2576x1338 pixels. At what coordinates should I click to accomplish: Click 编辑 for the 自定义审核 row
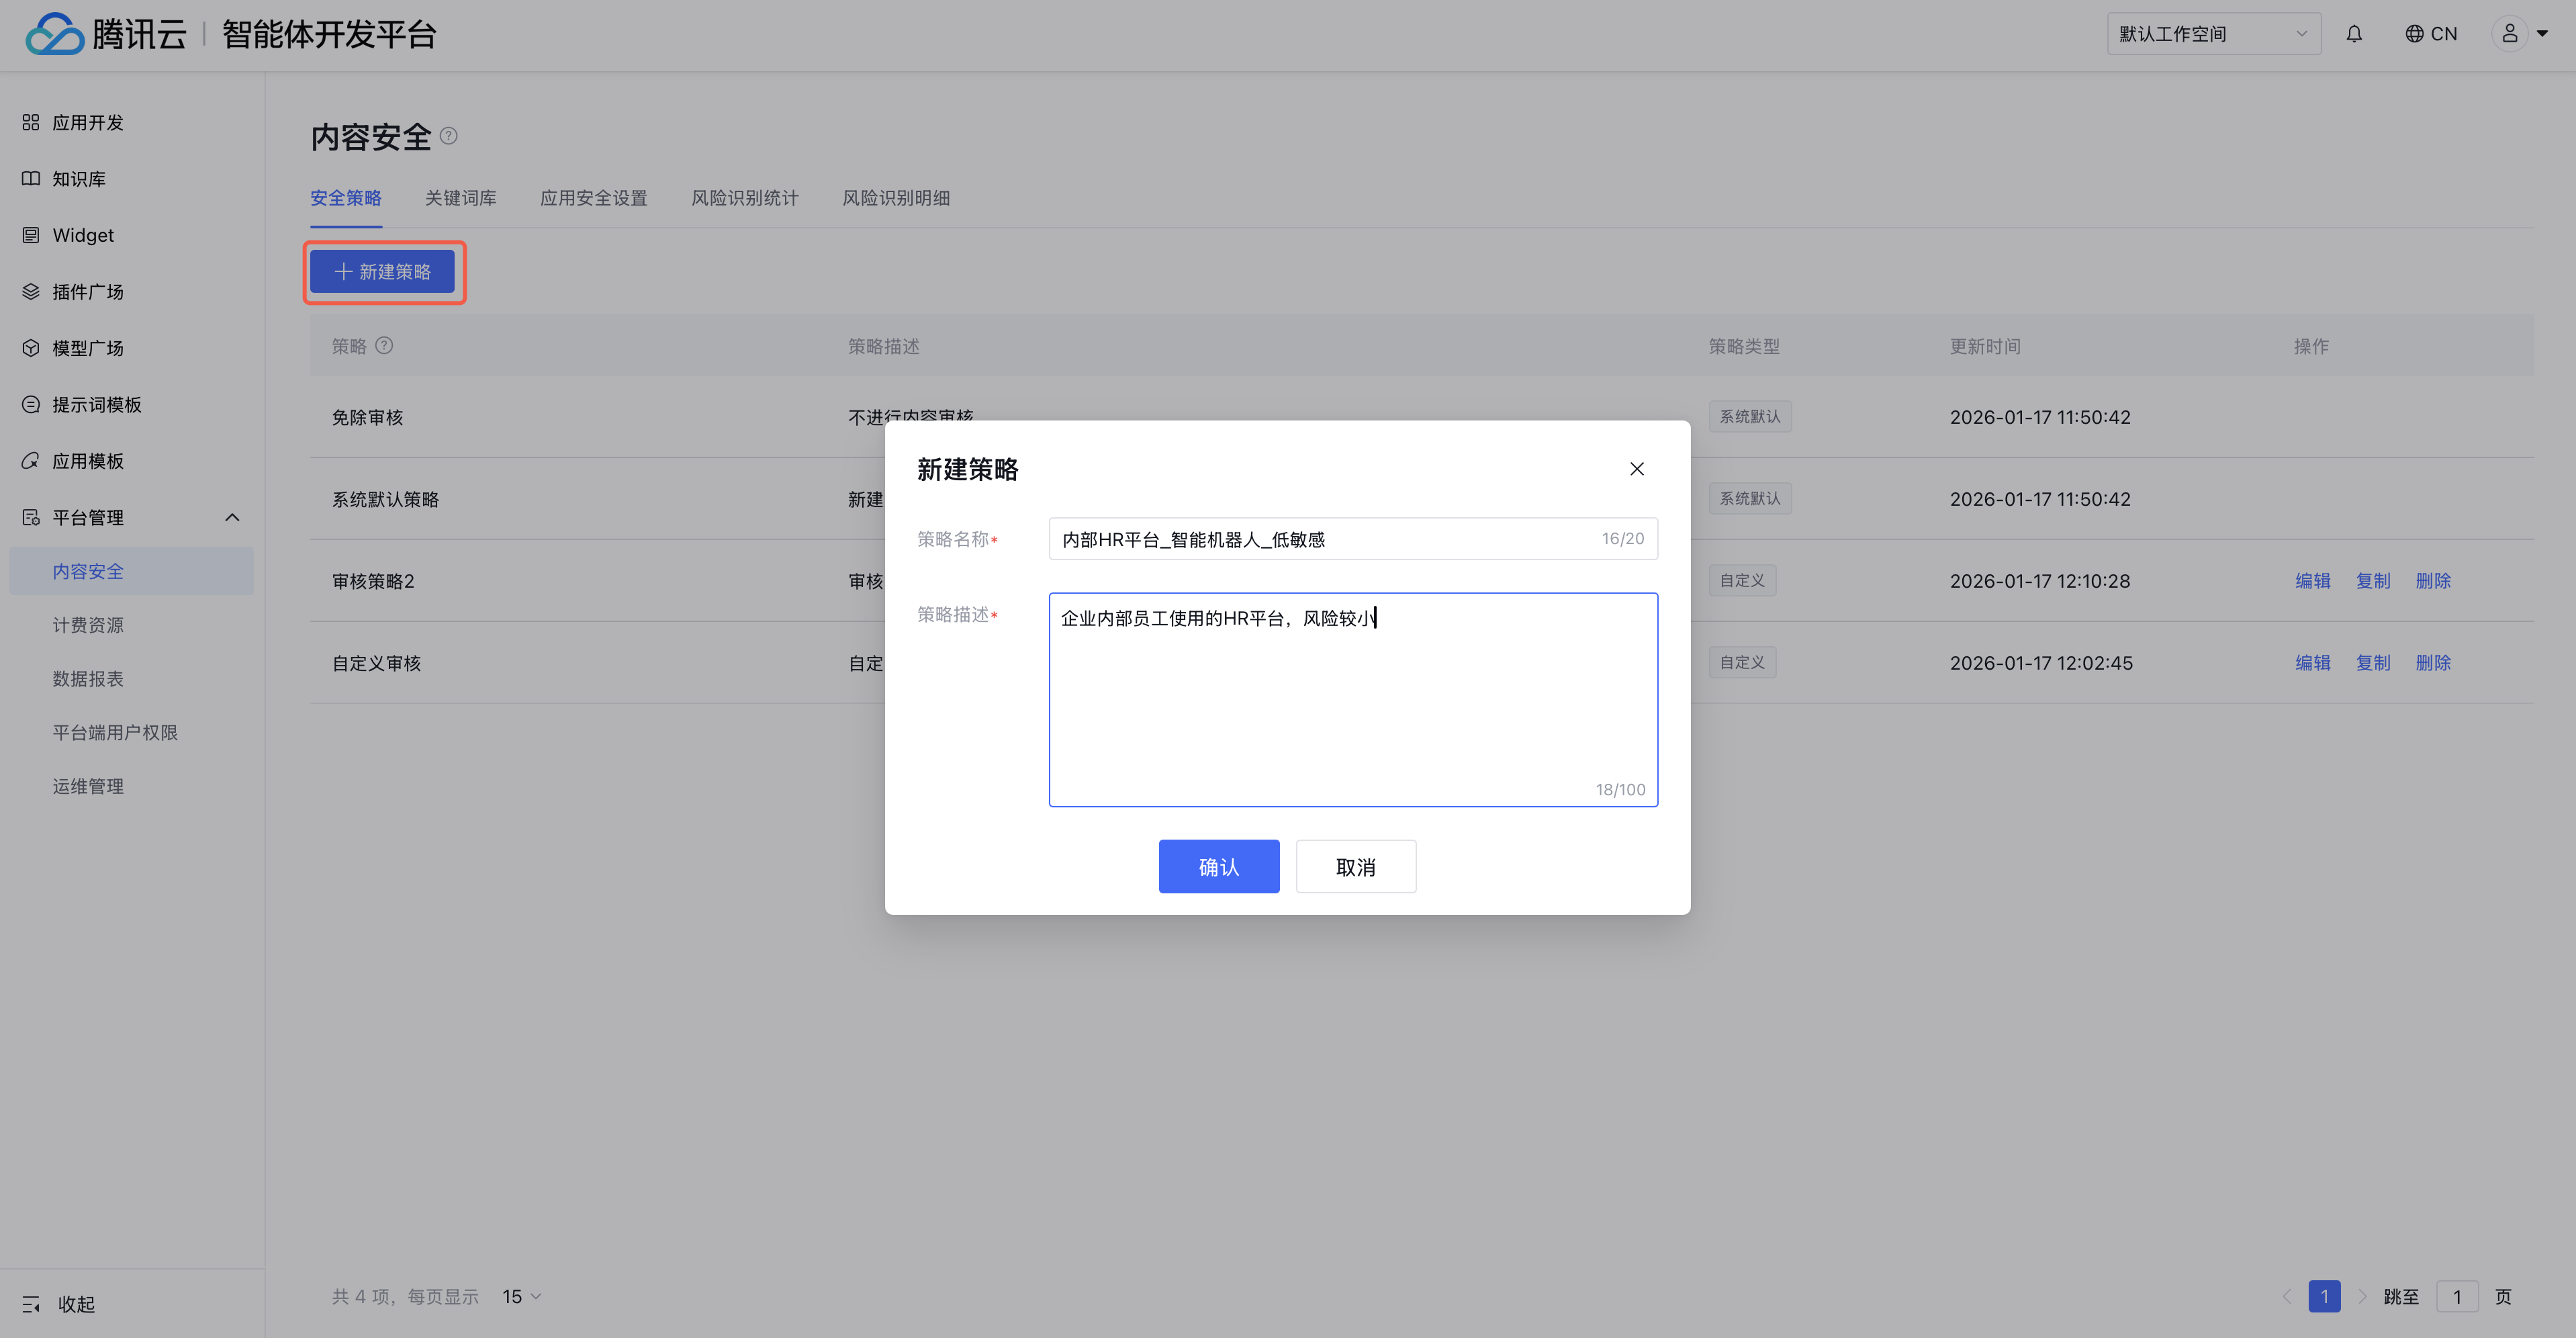pyautogui.click(x=2312, y=663)
